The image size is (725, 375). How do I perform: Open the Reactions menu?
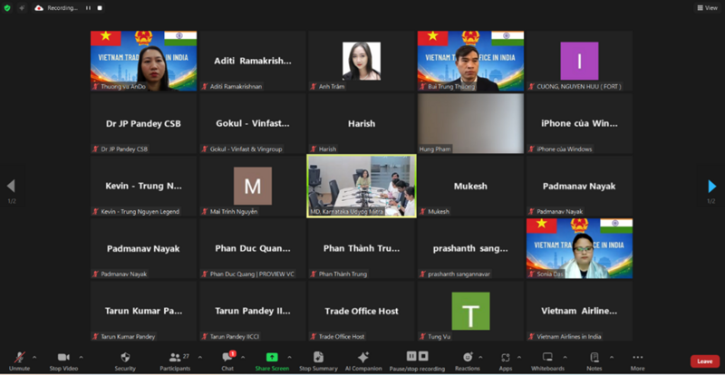pyautogui.click(x=468, y=360)
